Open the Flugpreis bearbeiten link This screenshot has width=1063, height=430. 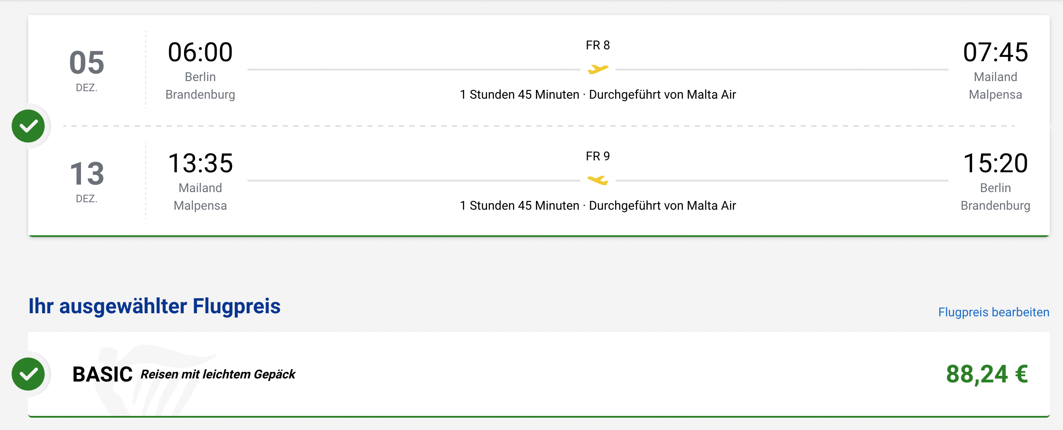(993, 312)
